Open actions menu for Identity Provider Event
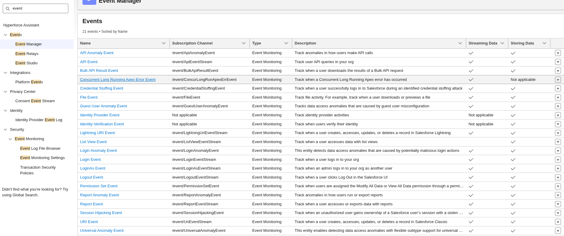The width and height of the screenshot is (564, 236). pyautogui.click(x=558, y=115)
